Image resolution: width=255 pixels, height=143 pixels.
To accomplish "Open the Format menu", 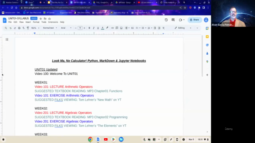I will [36, 22].
